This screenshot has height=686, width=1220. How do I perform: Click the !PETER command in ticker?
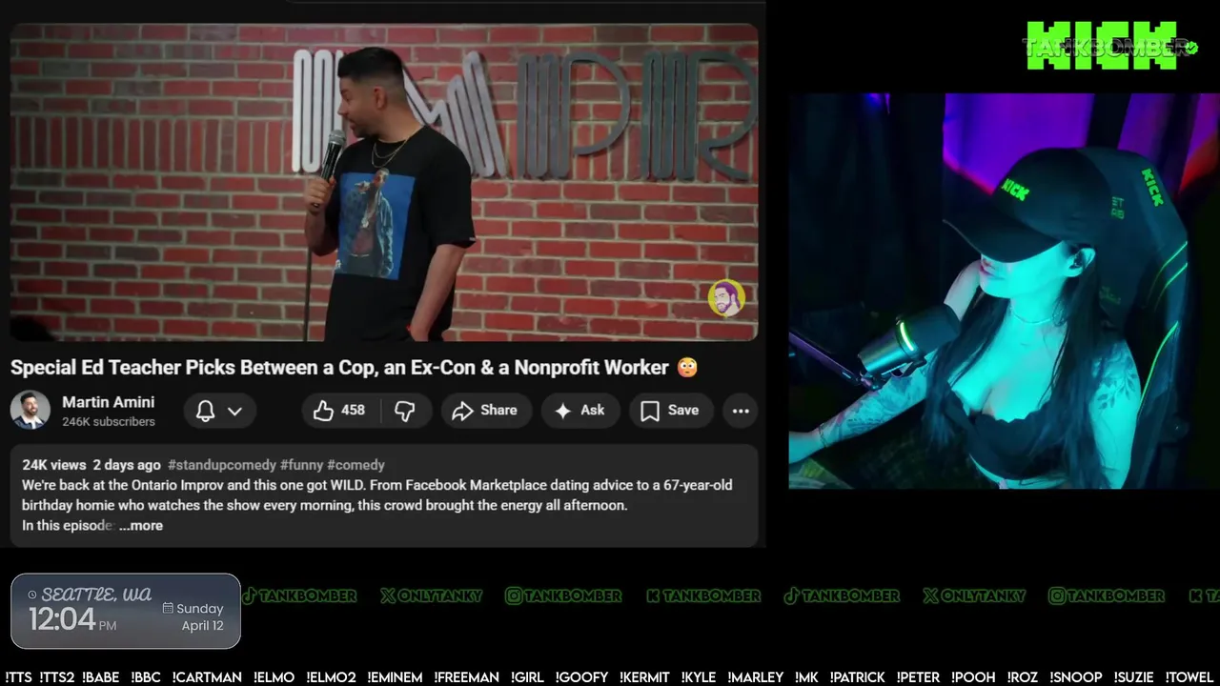[x=918, y=677]
